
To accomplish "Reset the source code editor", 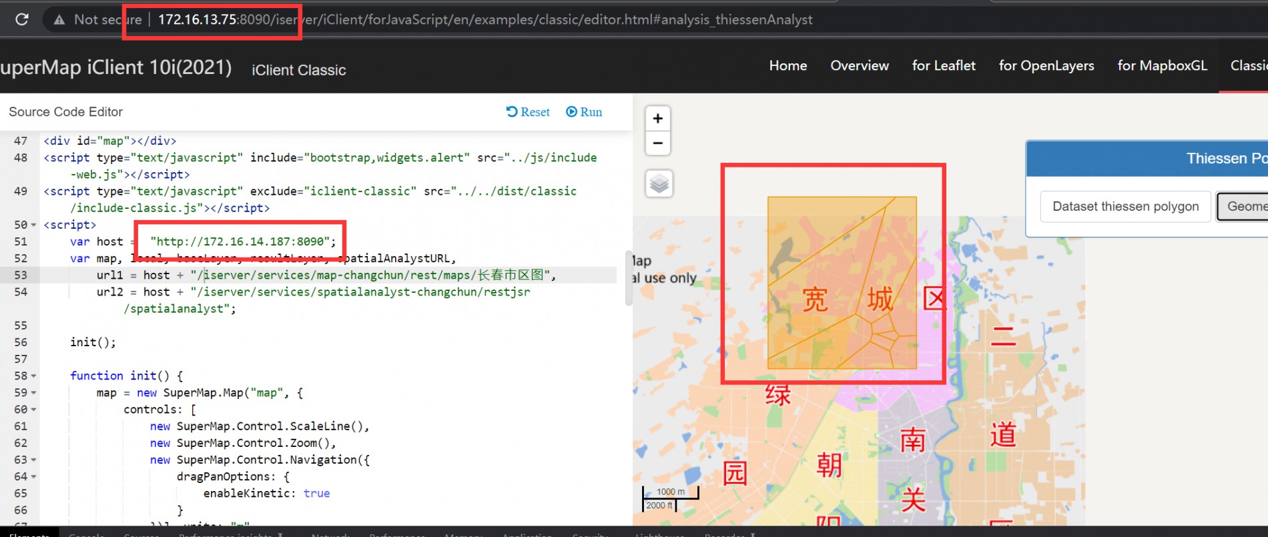I will 528,112.
